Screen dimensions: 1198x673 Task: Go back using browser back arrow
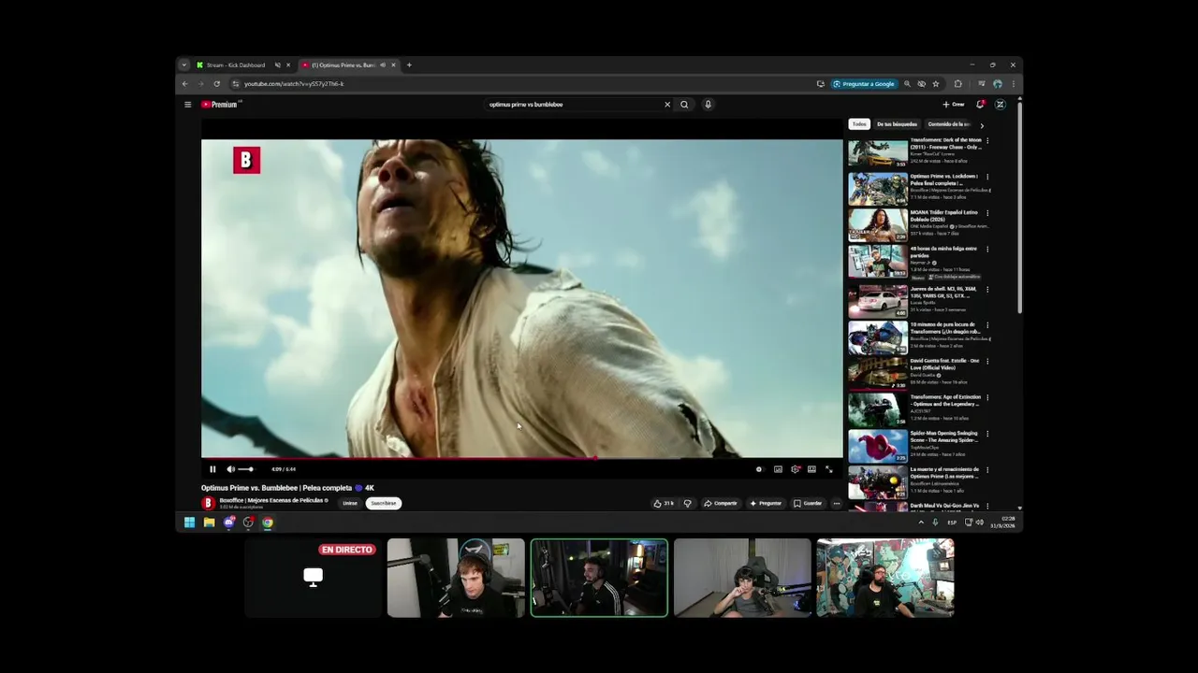pos(184,84)
